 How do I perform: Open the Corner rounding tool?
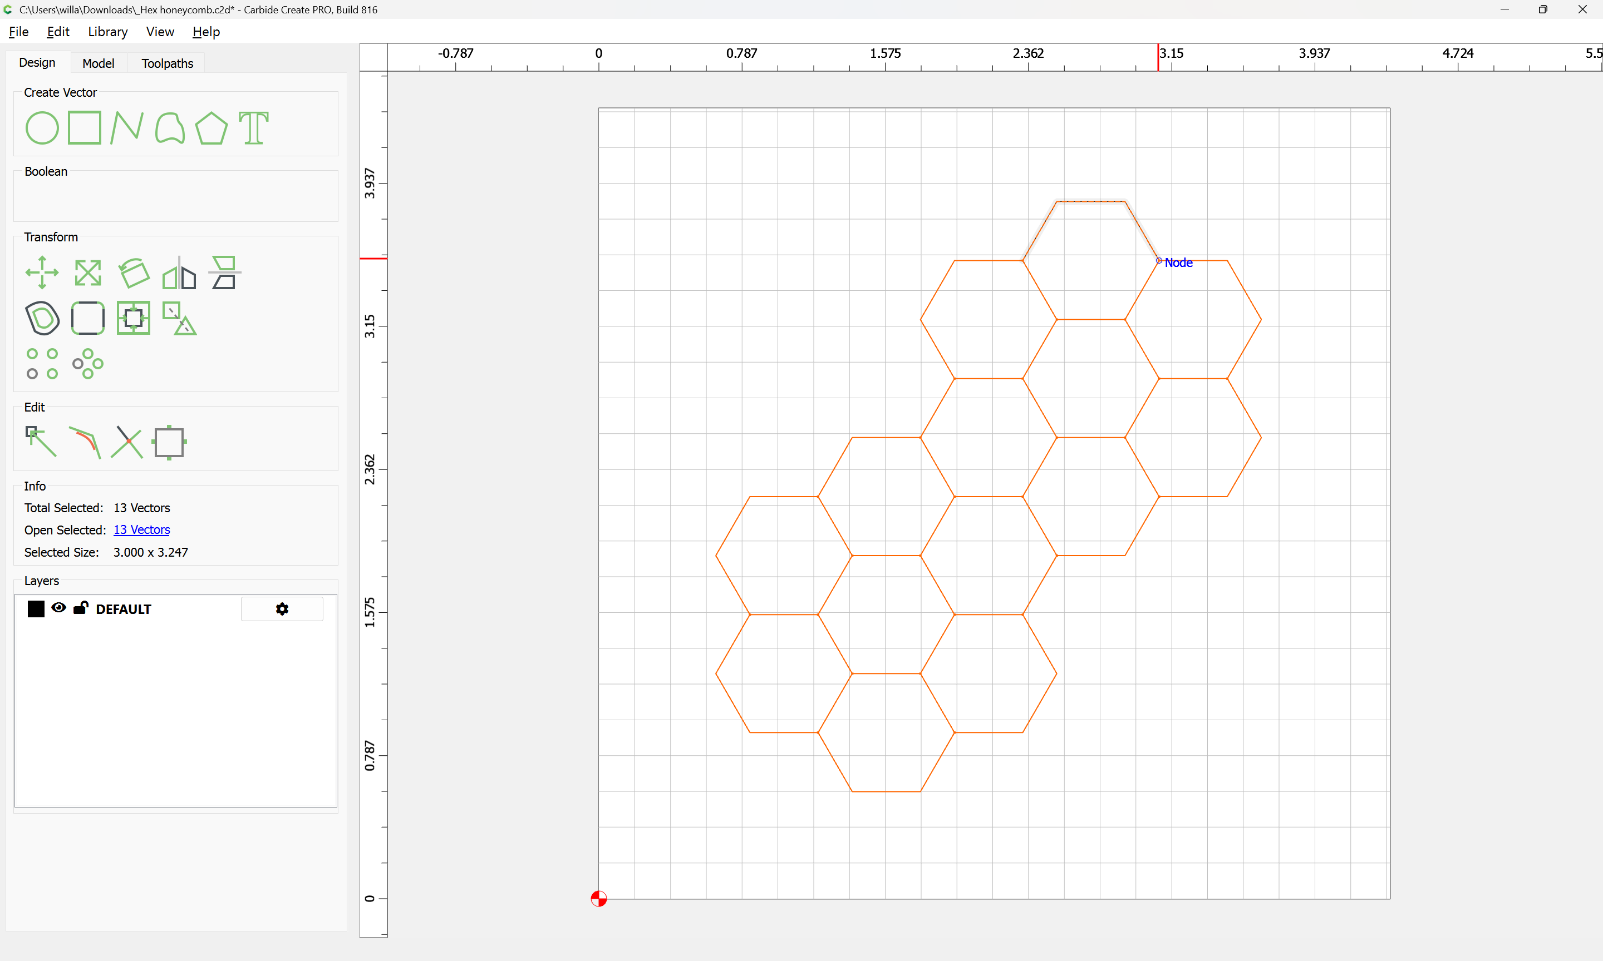(x=87, y=318)
